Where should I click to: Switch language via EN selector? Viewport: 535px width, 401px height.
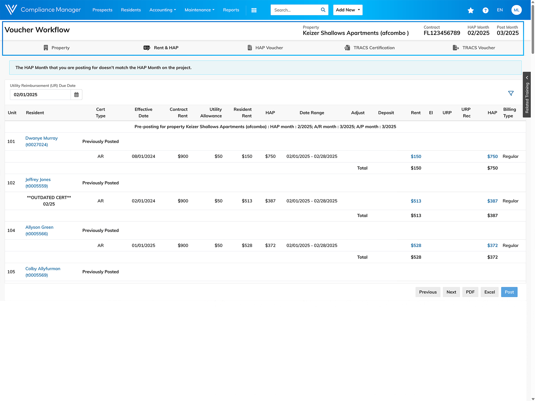click(500, 10)
